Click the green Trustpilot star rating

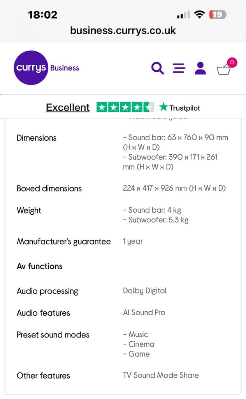125,107
